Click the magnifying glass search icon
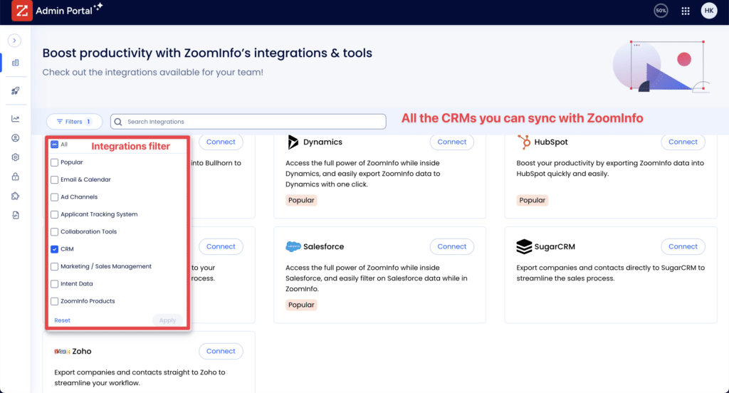The height and width of the screenshot is (393, 729). click(118, 122)
